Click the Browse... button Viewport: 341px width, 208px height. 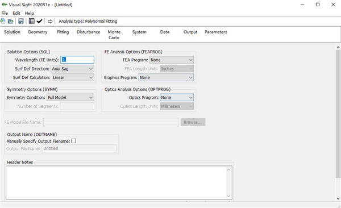(193, 122)
